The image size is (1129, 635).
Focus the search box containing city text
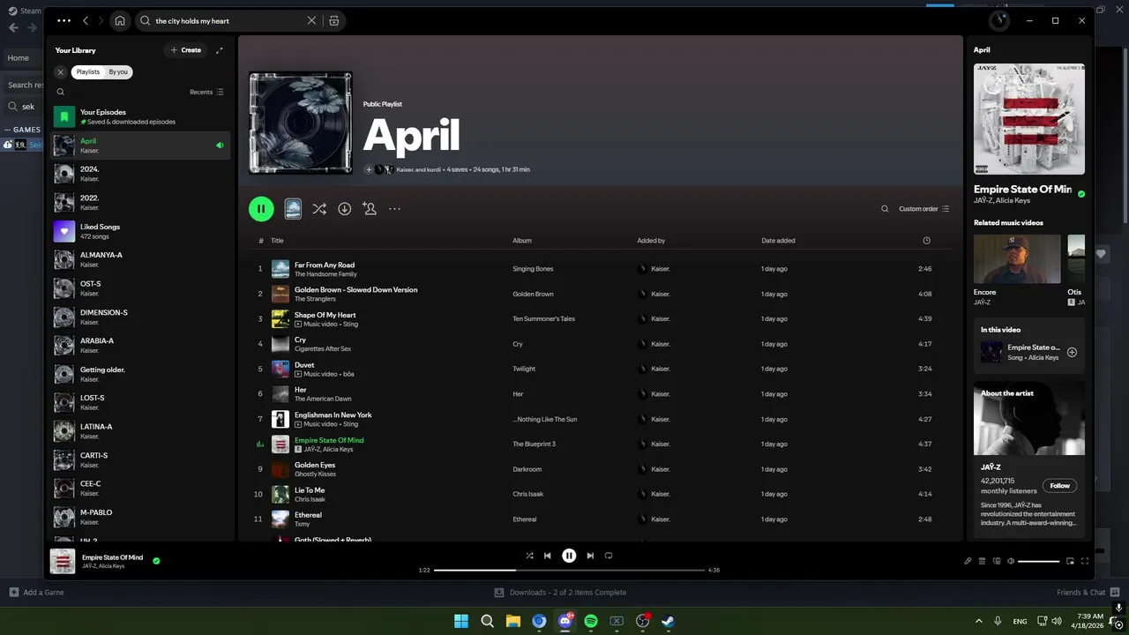(229, 20)
